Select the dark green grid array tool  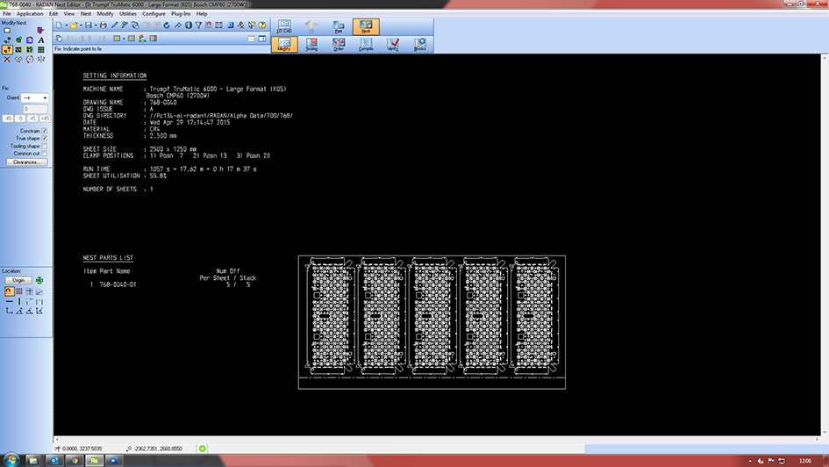41,50
